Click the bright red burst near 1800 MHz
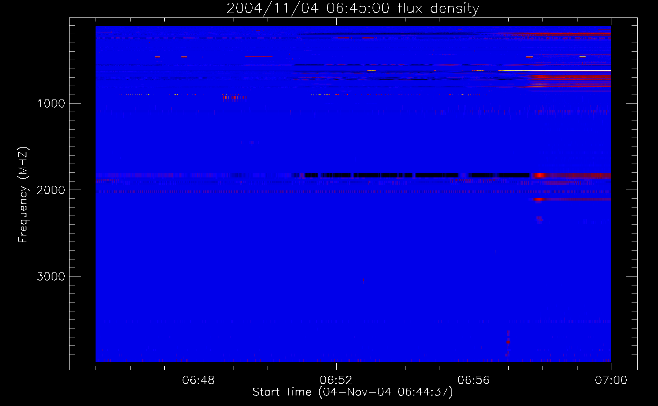Screen dimensions: 658x406 click(x=540, y=175)
